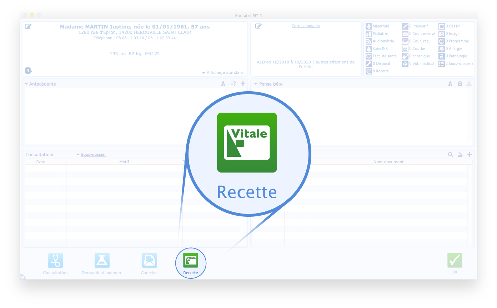This screenshot has width=497, height=308.
Task: Open Suivi INR tracking
Action: (377, 48)
